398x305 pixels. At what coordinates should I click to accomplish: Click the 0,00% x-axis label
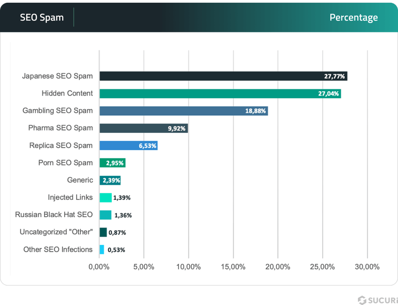tap(99, 267)
